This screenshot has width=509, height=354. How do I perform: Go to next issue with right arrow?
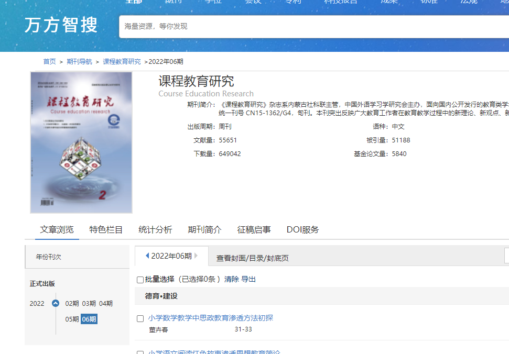[x=197, y=256]
